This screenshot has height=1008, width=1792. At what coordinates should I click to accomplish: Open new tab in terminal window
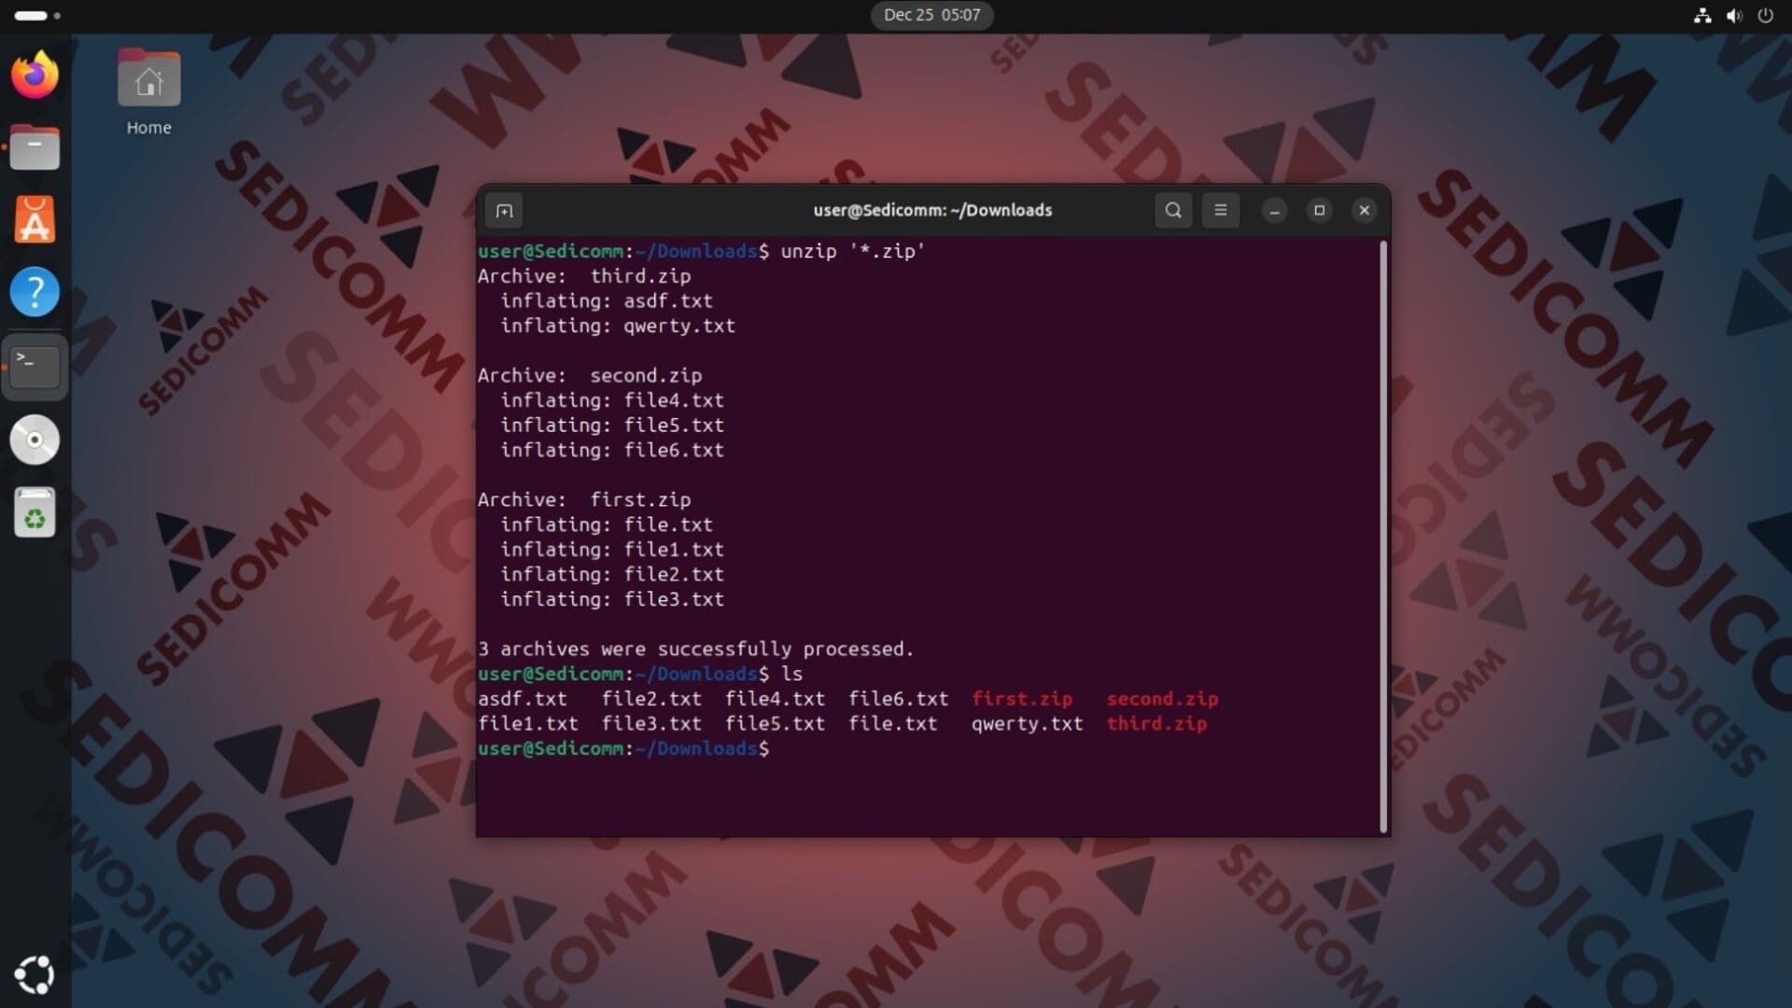pyautogui.click(x=504, y=211)
